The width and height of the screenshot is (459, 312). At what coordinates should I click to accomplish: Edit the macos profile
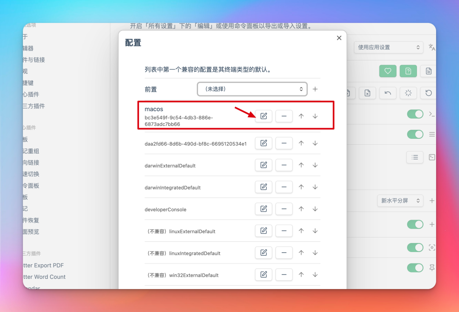(263, 116)
